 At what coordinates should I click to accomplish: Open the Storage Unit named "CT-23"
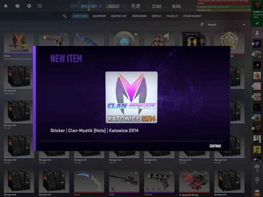[54, 155]
